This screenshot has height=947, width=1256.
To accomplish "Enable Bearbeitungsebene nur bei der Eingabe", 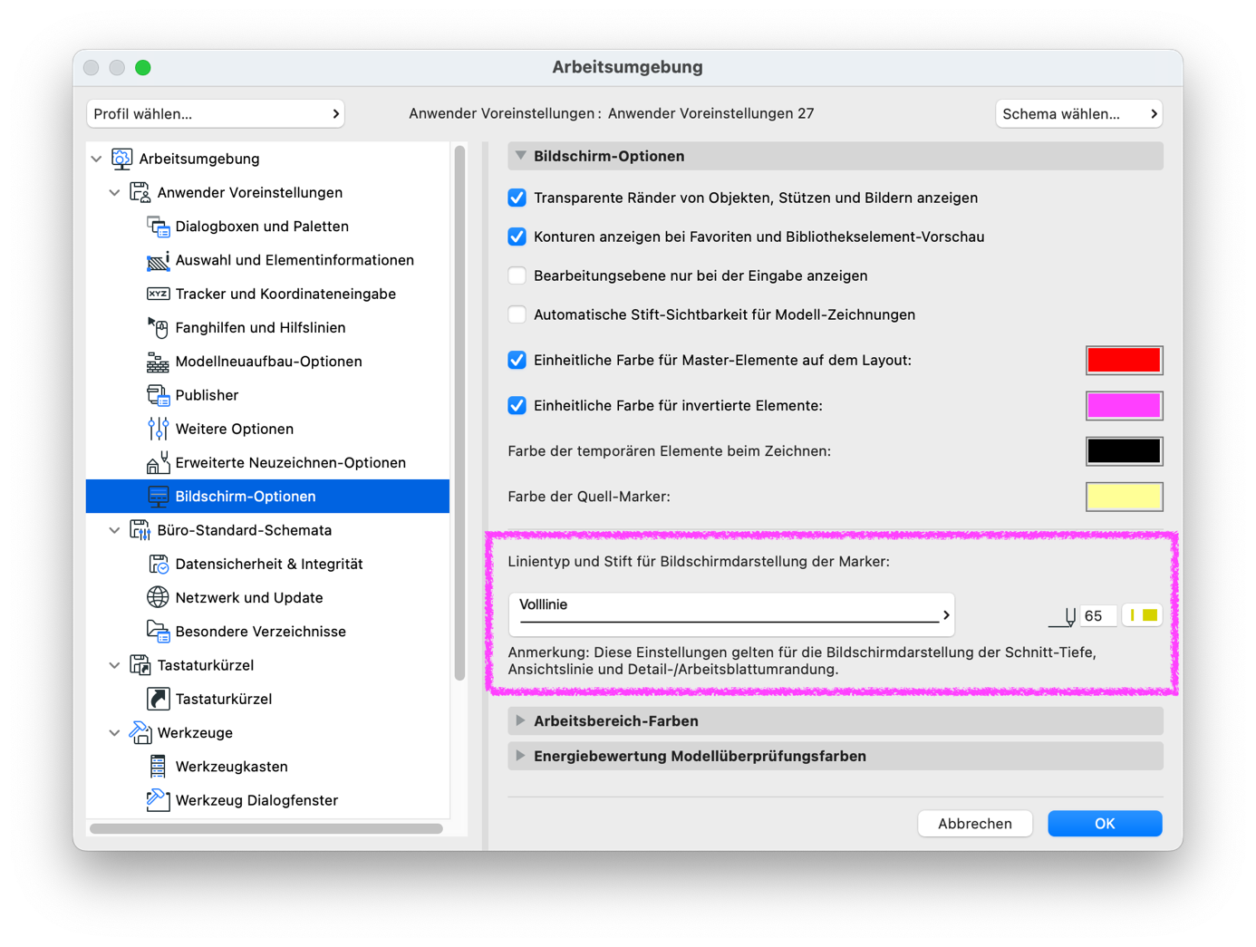I will click(x=517, y=275).
